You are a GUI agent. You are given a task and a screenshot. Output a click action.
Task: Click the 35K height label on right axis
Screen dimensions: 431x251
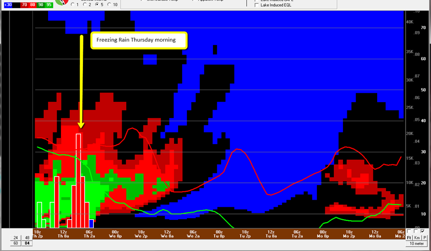(410, 52)
